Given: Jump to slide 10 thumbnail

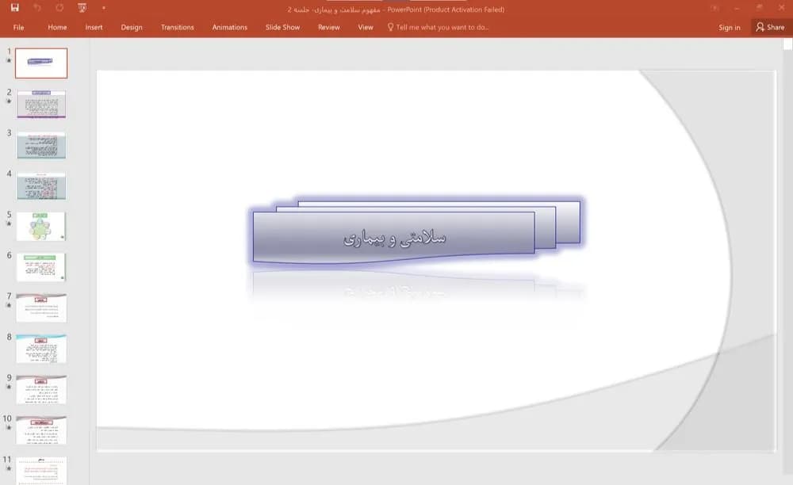Looking at the screenshot, I should (41, 430).
